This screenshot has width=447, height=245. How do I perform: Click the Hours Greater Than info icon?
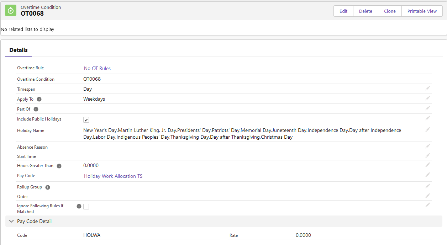click(x=59, y=166)
